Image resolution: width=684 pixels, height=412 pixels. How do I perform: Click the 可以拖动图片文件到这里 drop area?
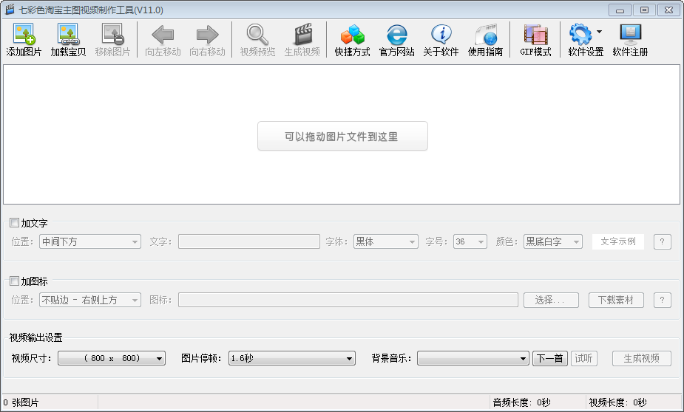[x=342, y=137]
